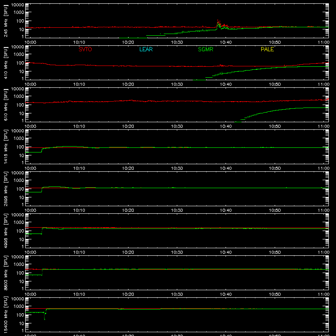Click 10:30 label under the 410 MHz plot
Screen dimensions: 336x336
click(x=177, y=84)
